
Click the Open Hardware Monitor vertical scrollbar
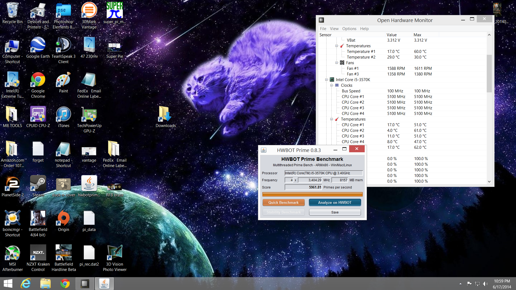[489, 74]
